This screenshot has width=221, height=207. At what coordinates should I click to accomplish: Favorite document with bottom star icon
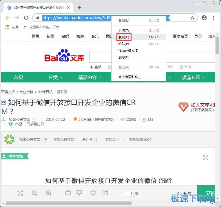[x=93, y=192]
